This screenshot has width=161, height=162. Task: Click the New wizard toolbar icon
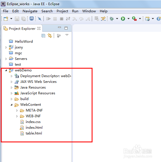(x=6, y=19)
